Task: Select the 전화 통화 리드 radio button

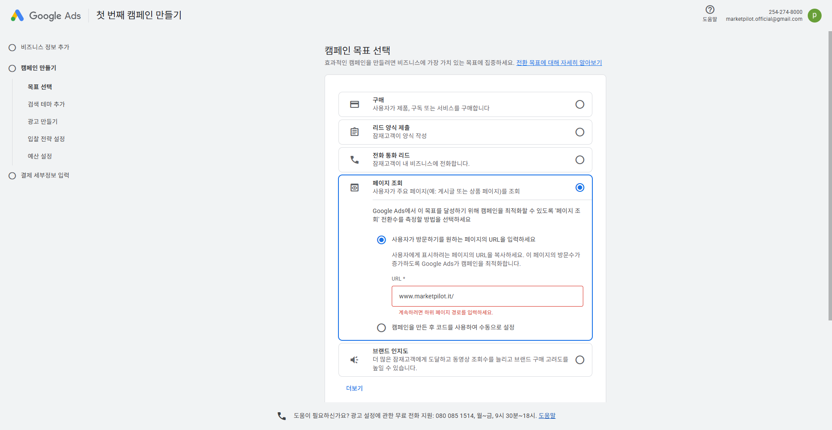Action: coord(580,160)
